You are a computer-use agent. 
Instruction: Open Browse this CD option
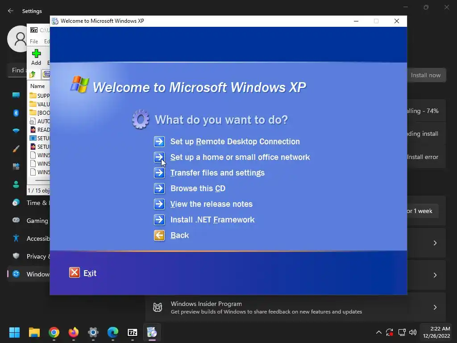(x=198, y=188)
